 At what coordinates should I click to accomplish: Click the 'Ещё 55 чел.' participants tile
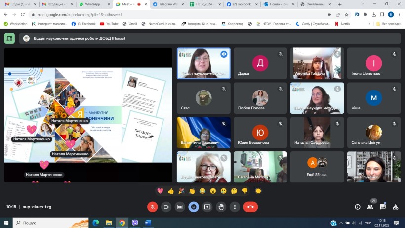tap(318, 167)
